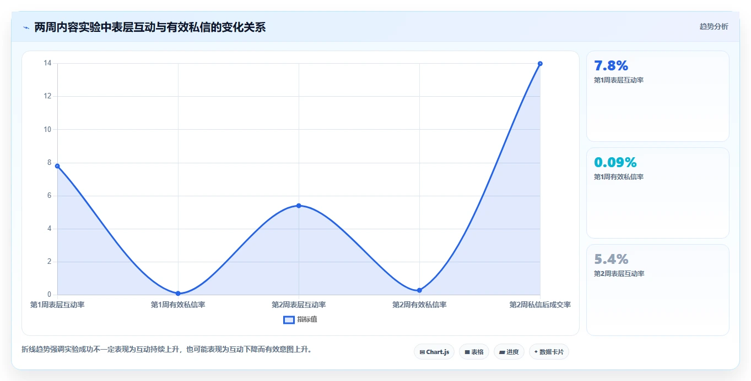Click the caption text starting 折线趋势强调
This screenshot has height=381, width=751.
point(166,349)
